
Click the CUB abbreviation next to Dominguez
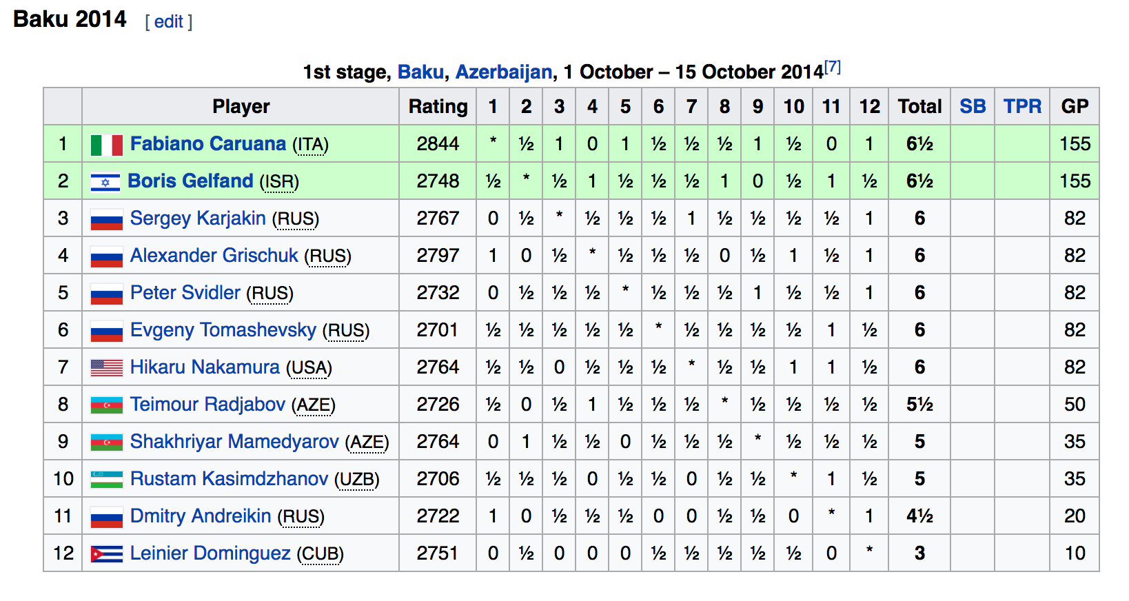tap(321, 554)
